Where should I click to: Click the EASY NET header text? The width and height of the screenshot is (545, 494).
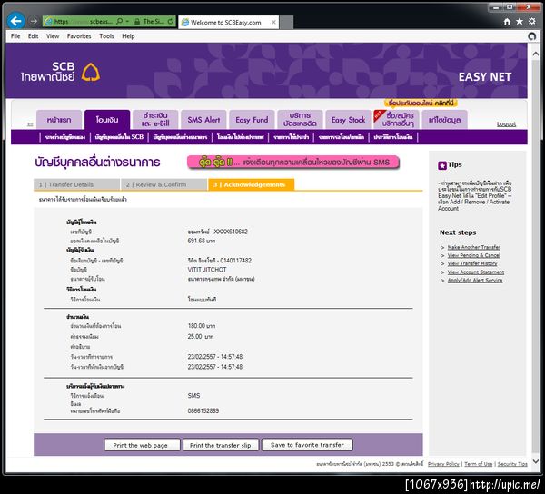click(485, 77)
